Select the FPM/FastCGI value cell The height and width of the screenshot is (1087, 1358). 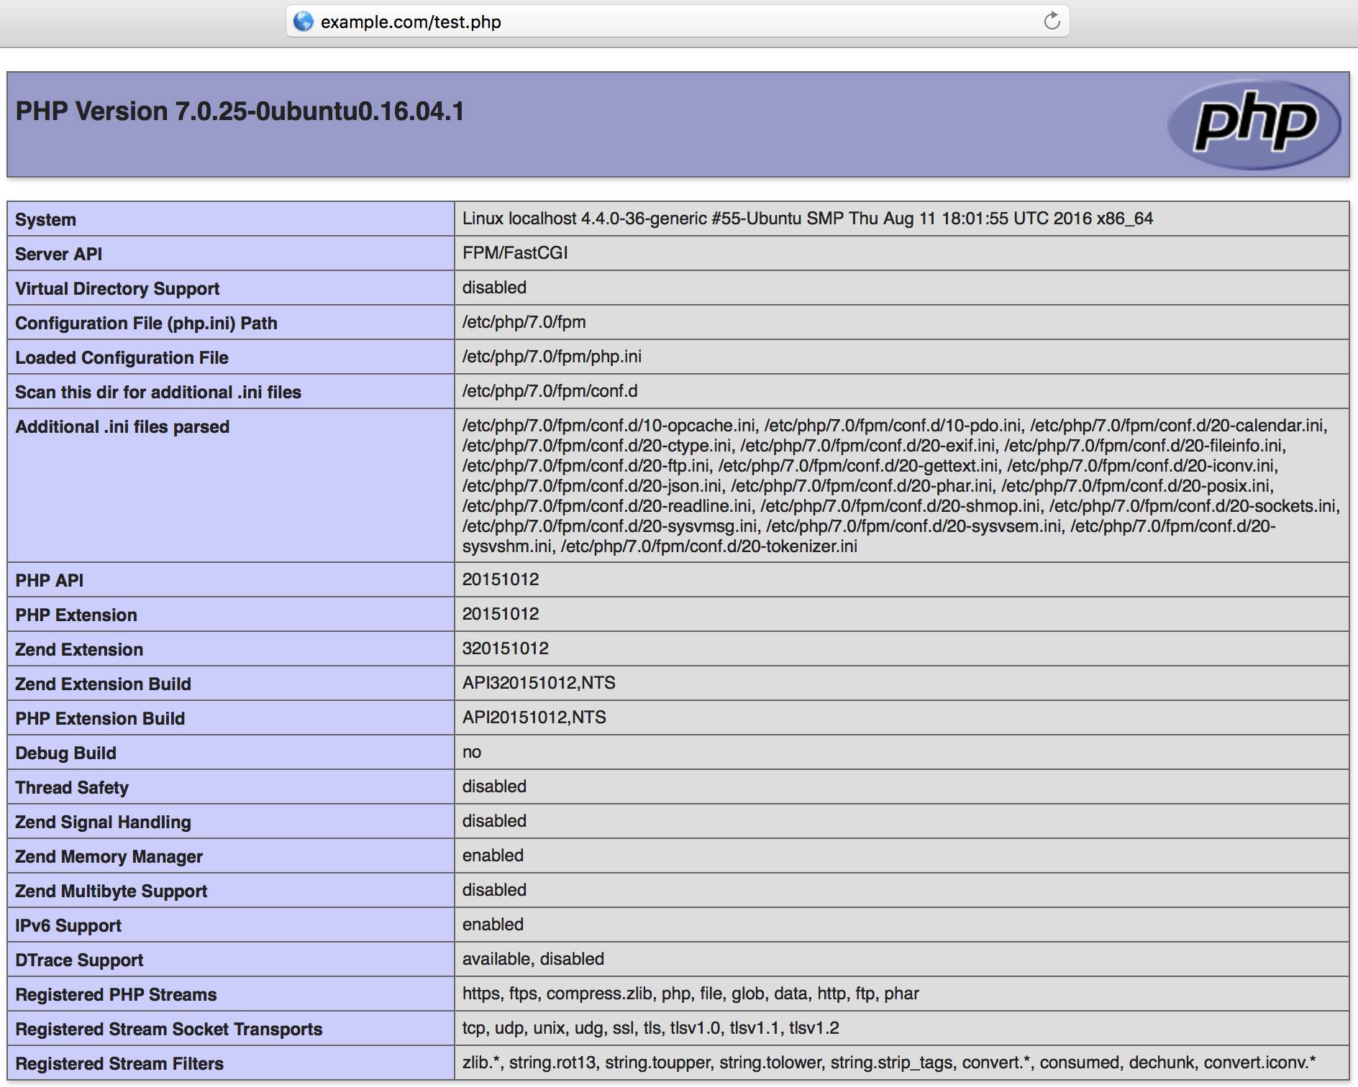516,253
